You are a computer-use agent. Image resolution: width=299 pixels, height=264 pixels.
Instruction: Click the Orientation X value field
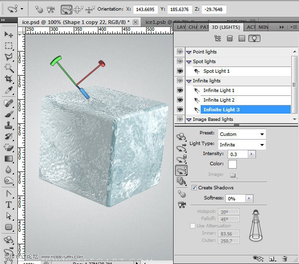click(x=146, y=9)
